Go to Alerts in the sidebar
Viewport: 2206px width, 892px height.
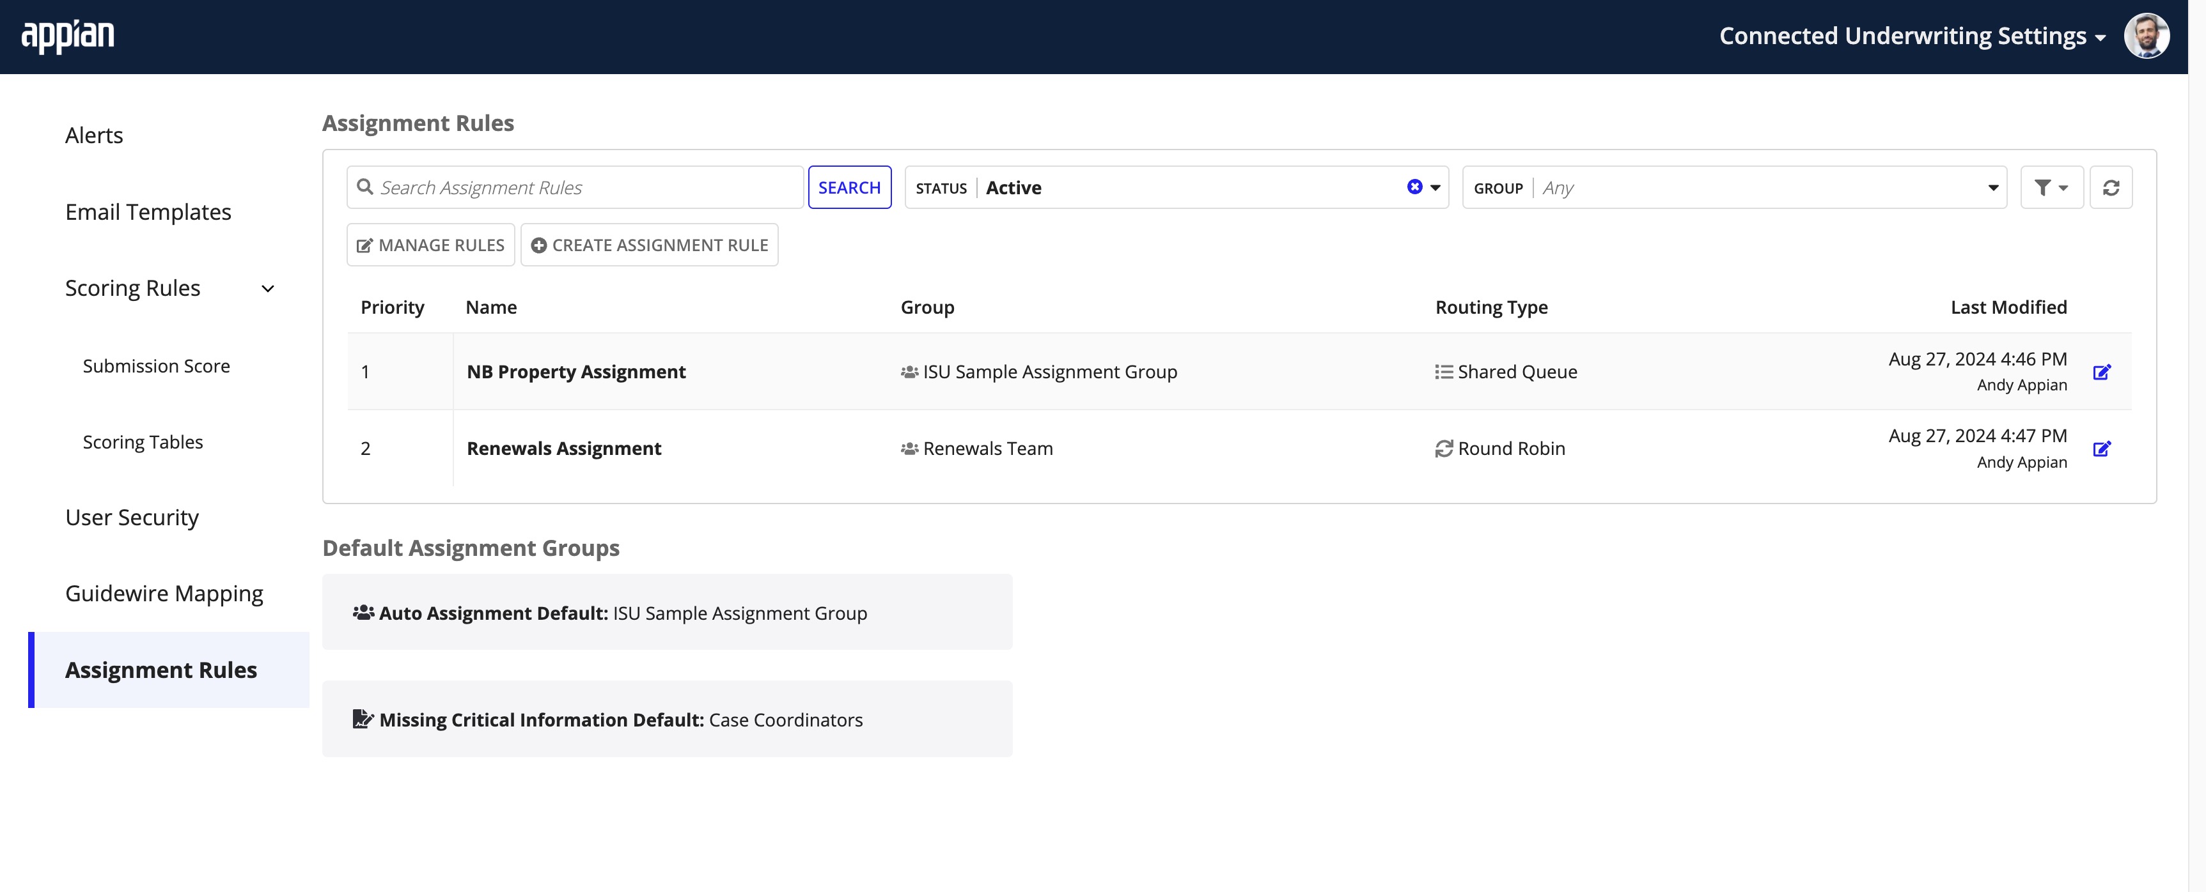(94, 135)
